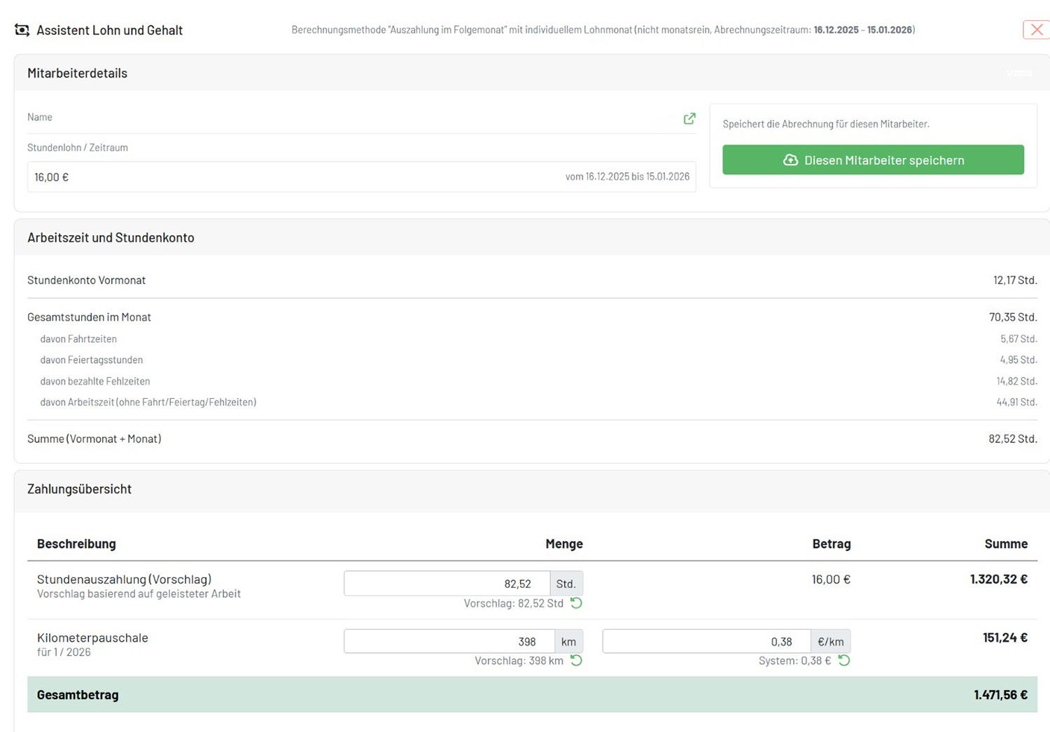
Task: Click the Mitarbeiterdetails section header
Action: click(77, 73)
